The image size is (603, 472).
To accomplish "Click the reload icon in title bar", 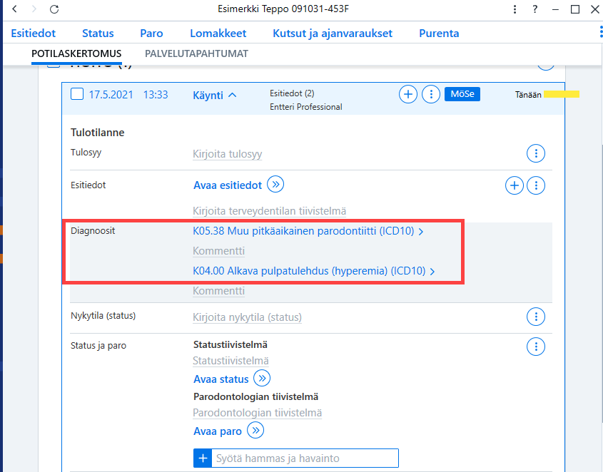I will point(54,9).
